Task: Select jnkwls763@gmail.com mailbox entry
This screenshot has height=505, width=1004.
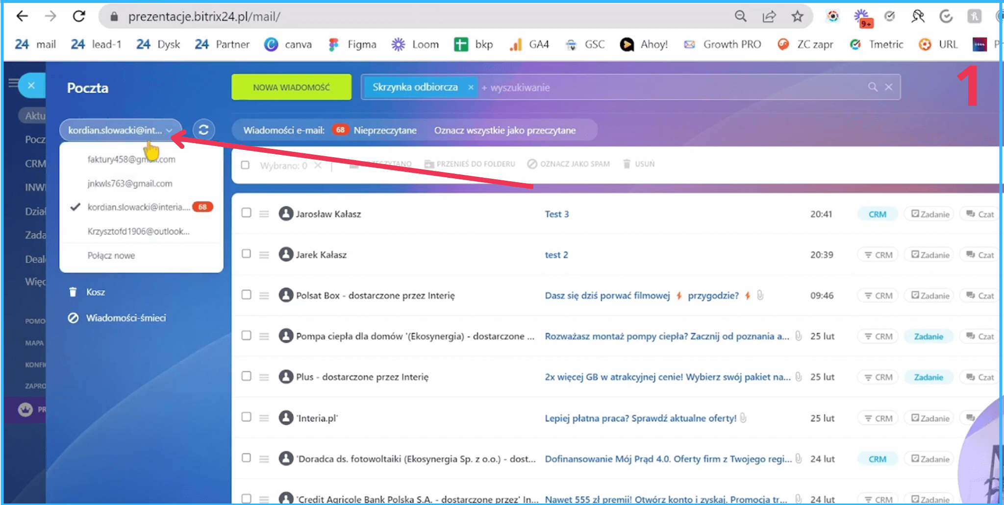Action: coord(129,183)
